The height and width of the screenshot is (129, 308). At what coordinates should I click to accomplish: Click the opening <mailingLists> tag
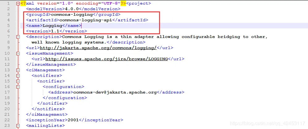coord(45,126)
